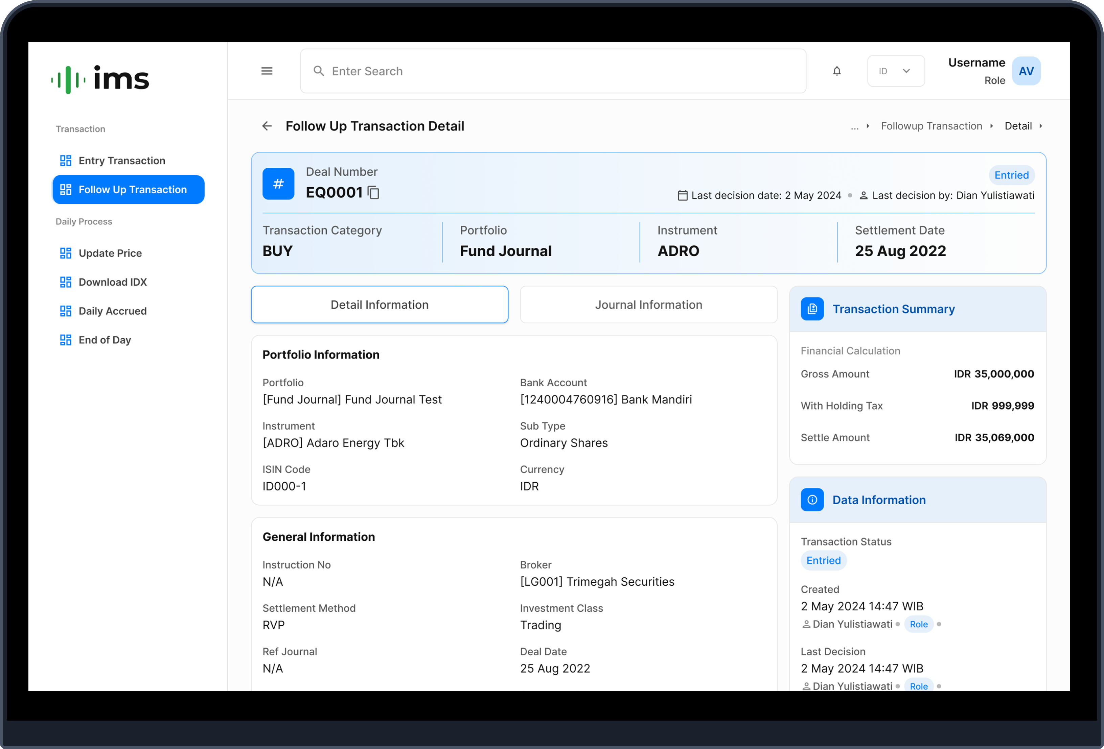Screen dimensions: 1104x749
Task: Open the ID language dropdown
Action: (x=895, y=71)
